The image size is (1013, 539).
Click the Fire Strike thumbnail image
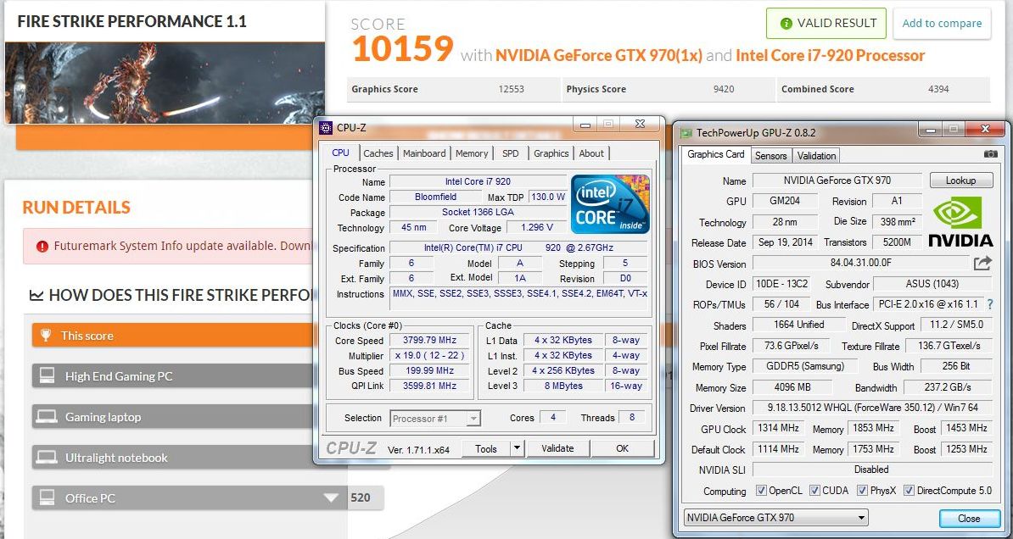click(x=164, y=82)
